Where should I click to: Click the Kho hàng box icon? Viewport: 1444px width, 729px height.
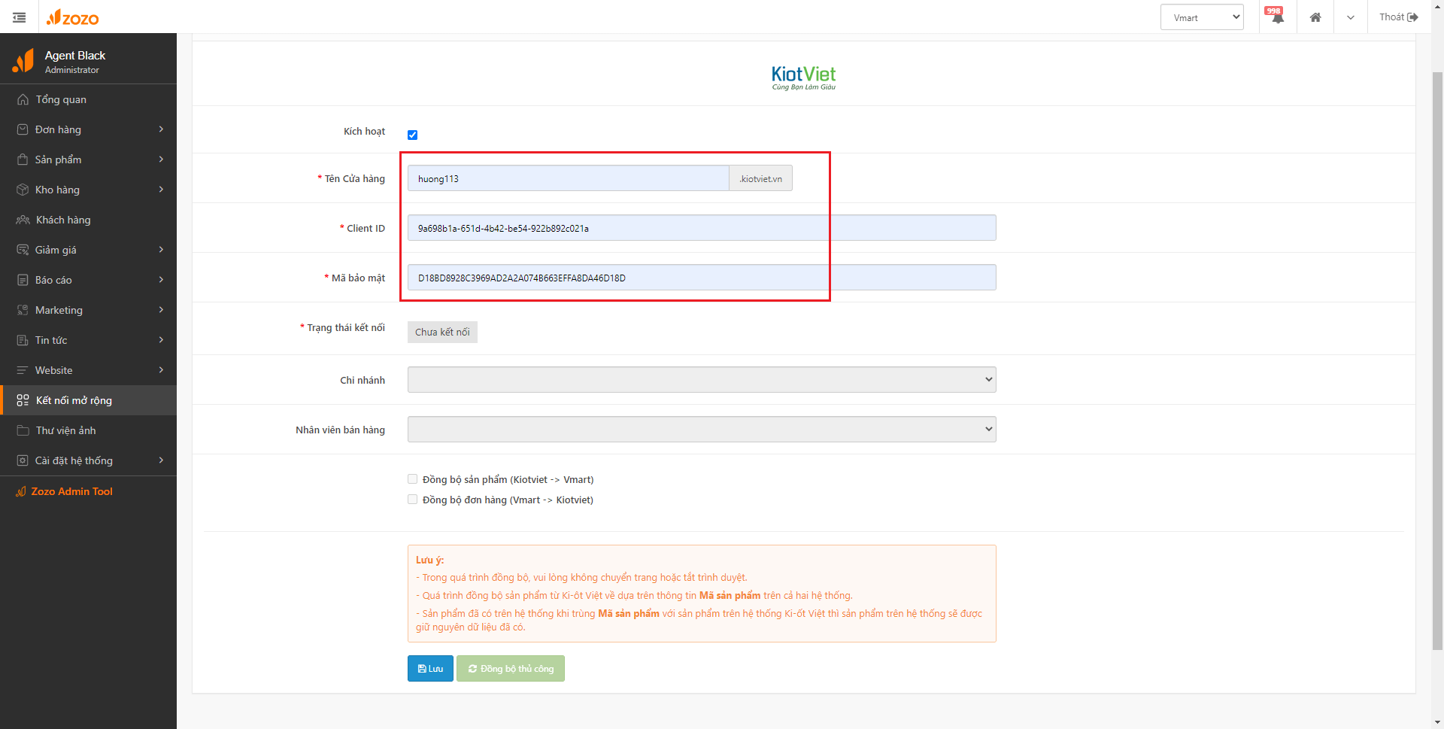point(23,190)
